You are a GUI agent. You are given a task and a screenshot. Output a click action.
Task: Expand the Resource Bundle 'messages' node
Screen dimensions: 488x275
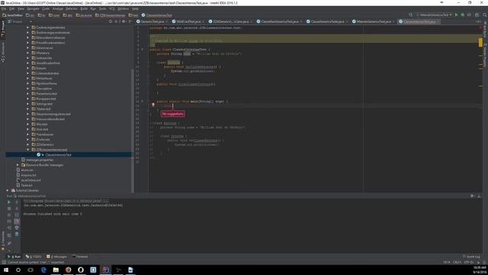(18, 165)
